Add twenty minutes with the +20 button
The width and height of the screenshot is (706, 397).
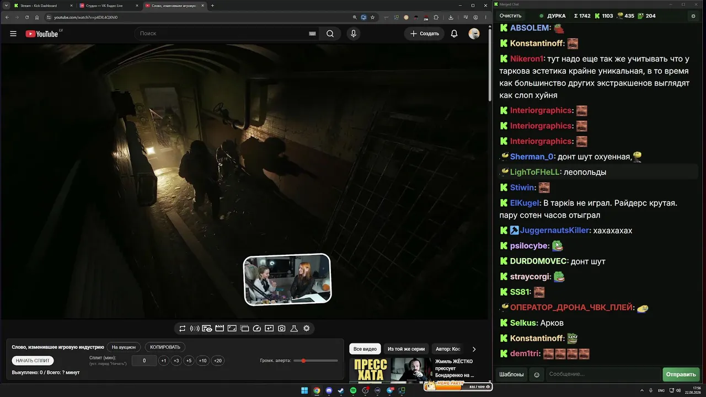pos(218,361)
